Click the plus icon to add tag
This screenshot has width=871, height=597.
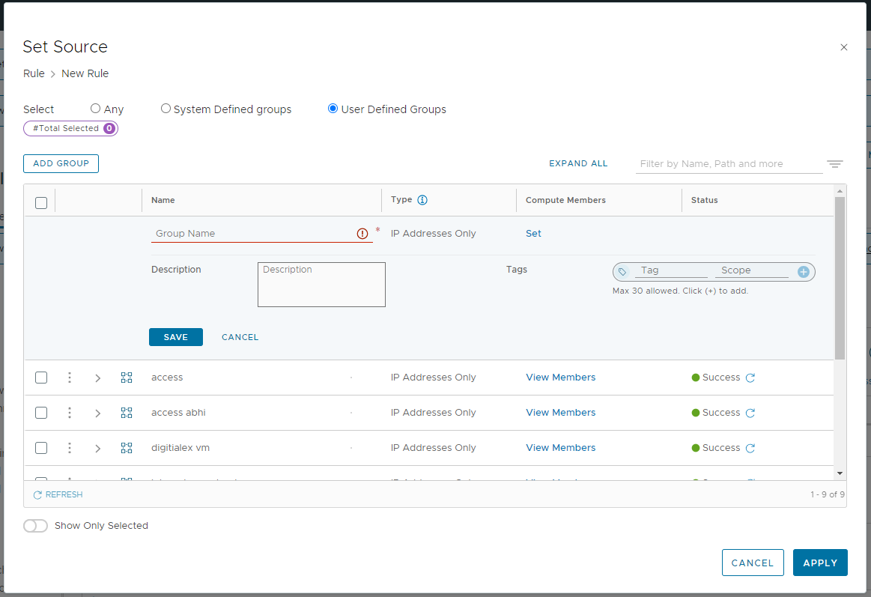click(804, 272)
